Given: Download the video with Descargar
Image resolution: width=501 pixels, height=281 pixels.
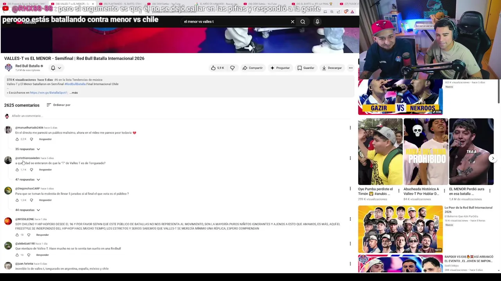Looking at the screenshot, I should 332,68.
